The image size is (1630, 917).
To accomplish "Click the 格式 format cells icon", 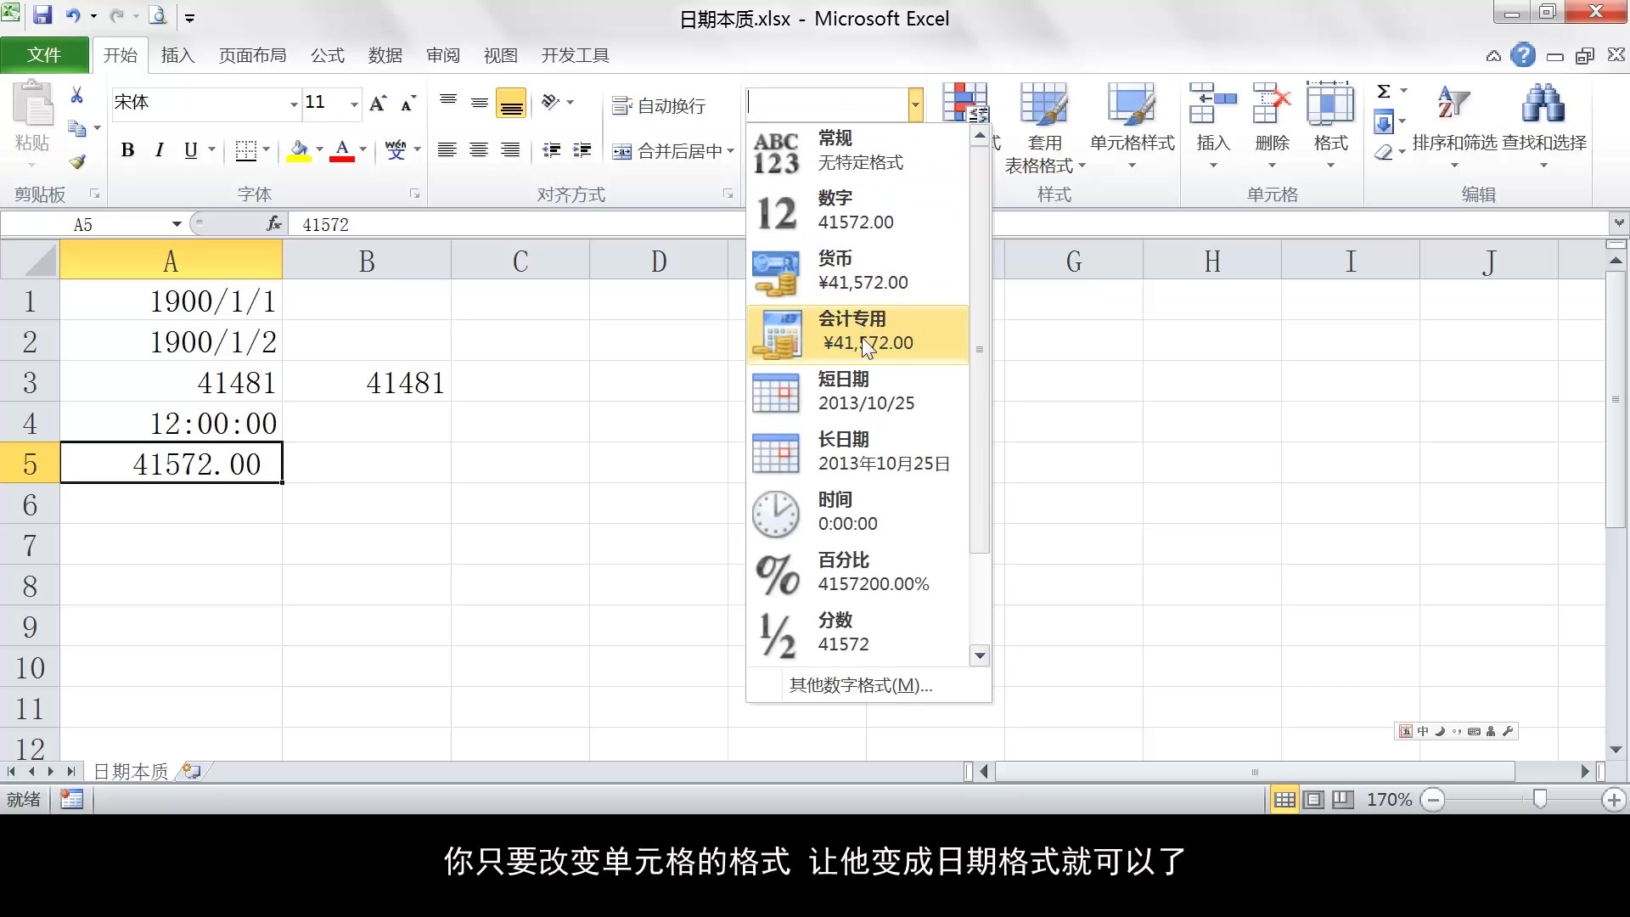I will (1330, 104).
